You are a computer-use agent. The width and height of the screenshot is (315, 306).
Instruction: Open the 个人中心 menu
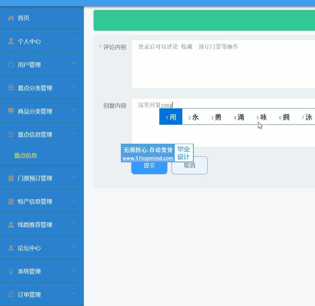42,41
